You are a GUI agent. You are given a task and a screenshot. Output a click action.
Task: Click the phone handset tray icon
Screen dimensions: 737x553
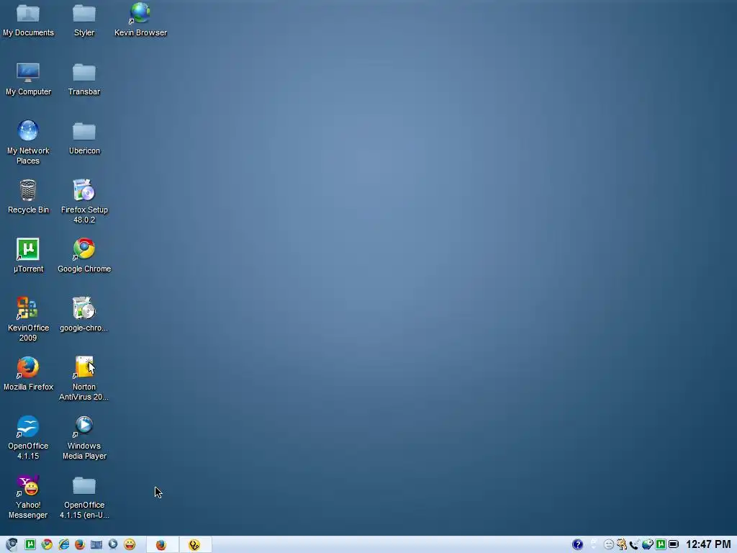635,544
